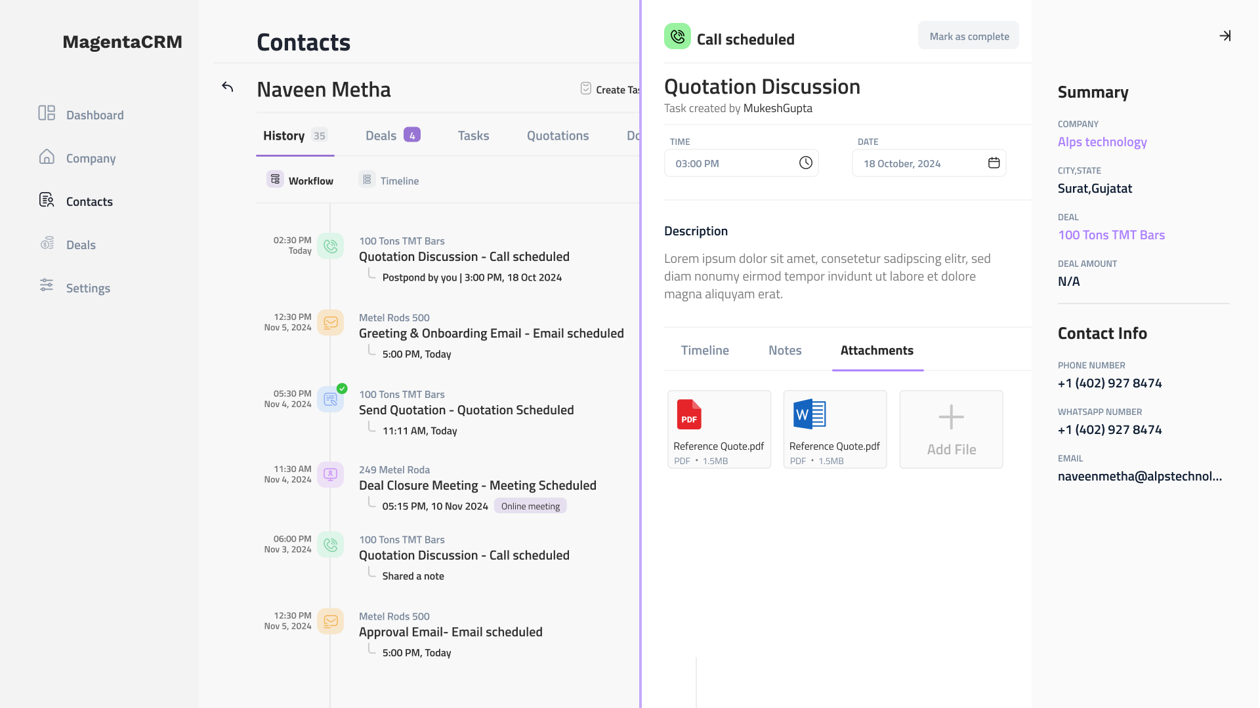Click the green call icon at 02:30 PM
Screen dimensions: 1260x708
pos(331,246)
